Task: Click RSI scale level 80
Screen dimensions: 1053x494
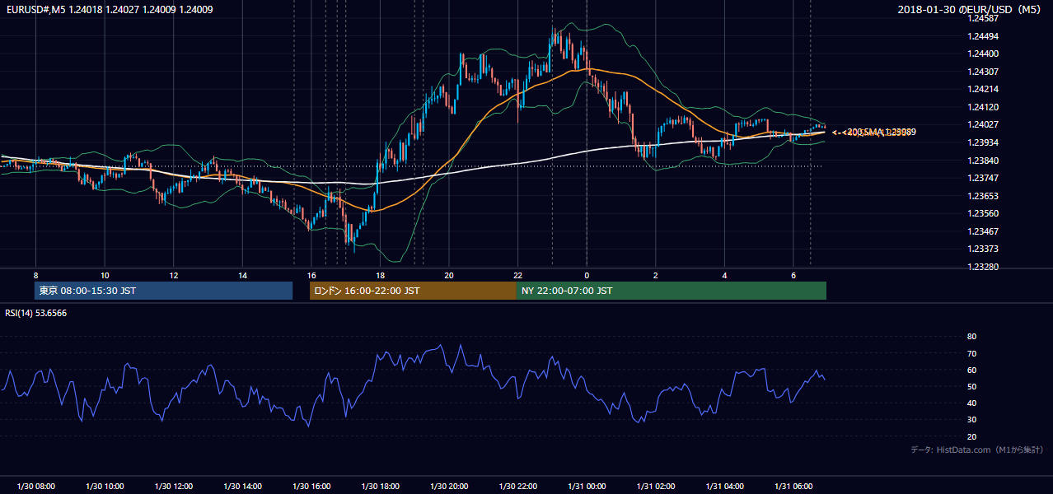Action: [x=971, y=337]
